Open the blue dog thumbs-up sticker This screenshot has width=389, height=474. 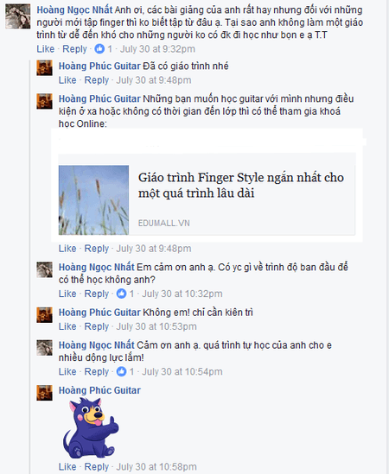tap(91, 427)
